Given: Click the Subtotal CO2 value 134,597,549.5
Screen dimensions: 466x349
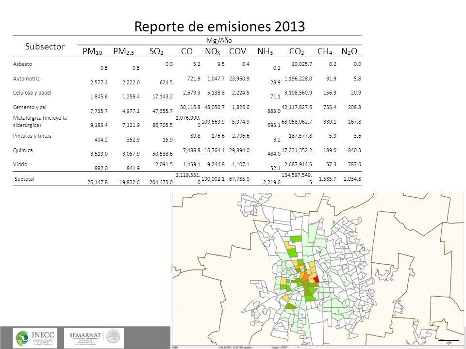Looking at the screenshot, I should click(x=297, y=179).
